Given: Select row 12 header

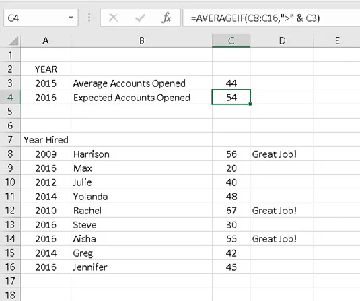Looking at the screenshot, I should pos(10,210).
